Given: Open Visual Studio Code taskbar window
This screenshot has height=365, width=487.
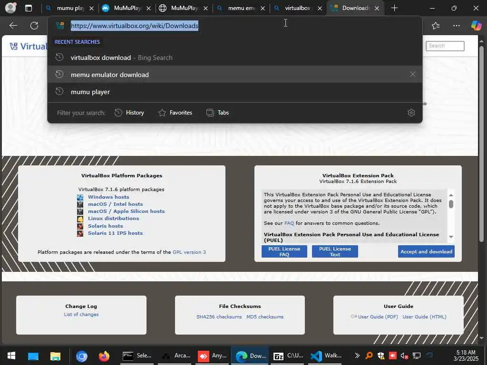Looking at the screenshot, I should click(x=325, y=355).
